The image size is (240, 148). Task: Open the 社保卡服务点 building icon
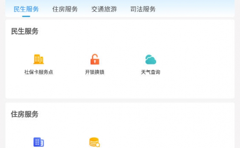39,59
